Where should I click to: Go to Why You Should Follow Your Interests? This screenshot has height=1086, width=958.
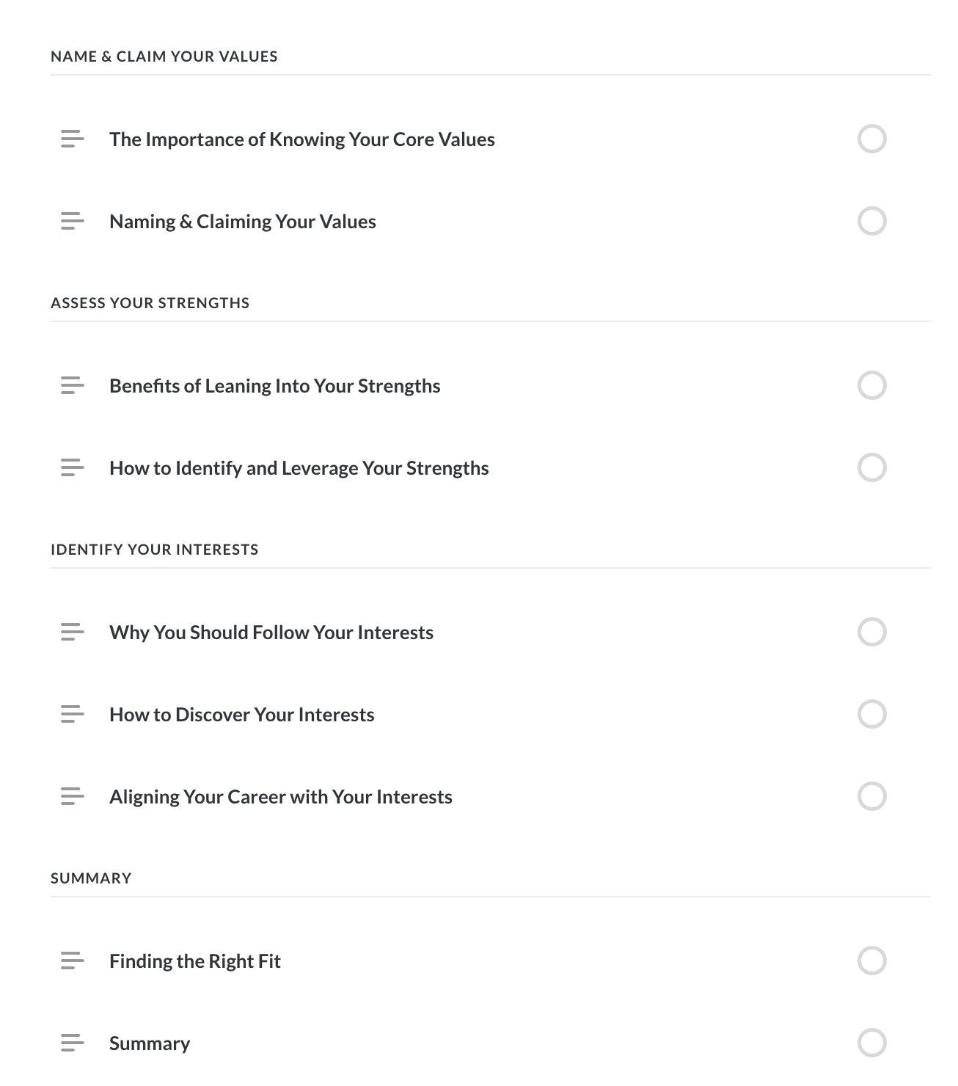pos(271,633)
